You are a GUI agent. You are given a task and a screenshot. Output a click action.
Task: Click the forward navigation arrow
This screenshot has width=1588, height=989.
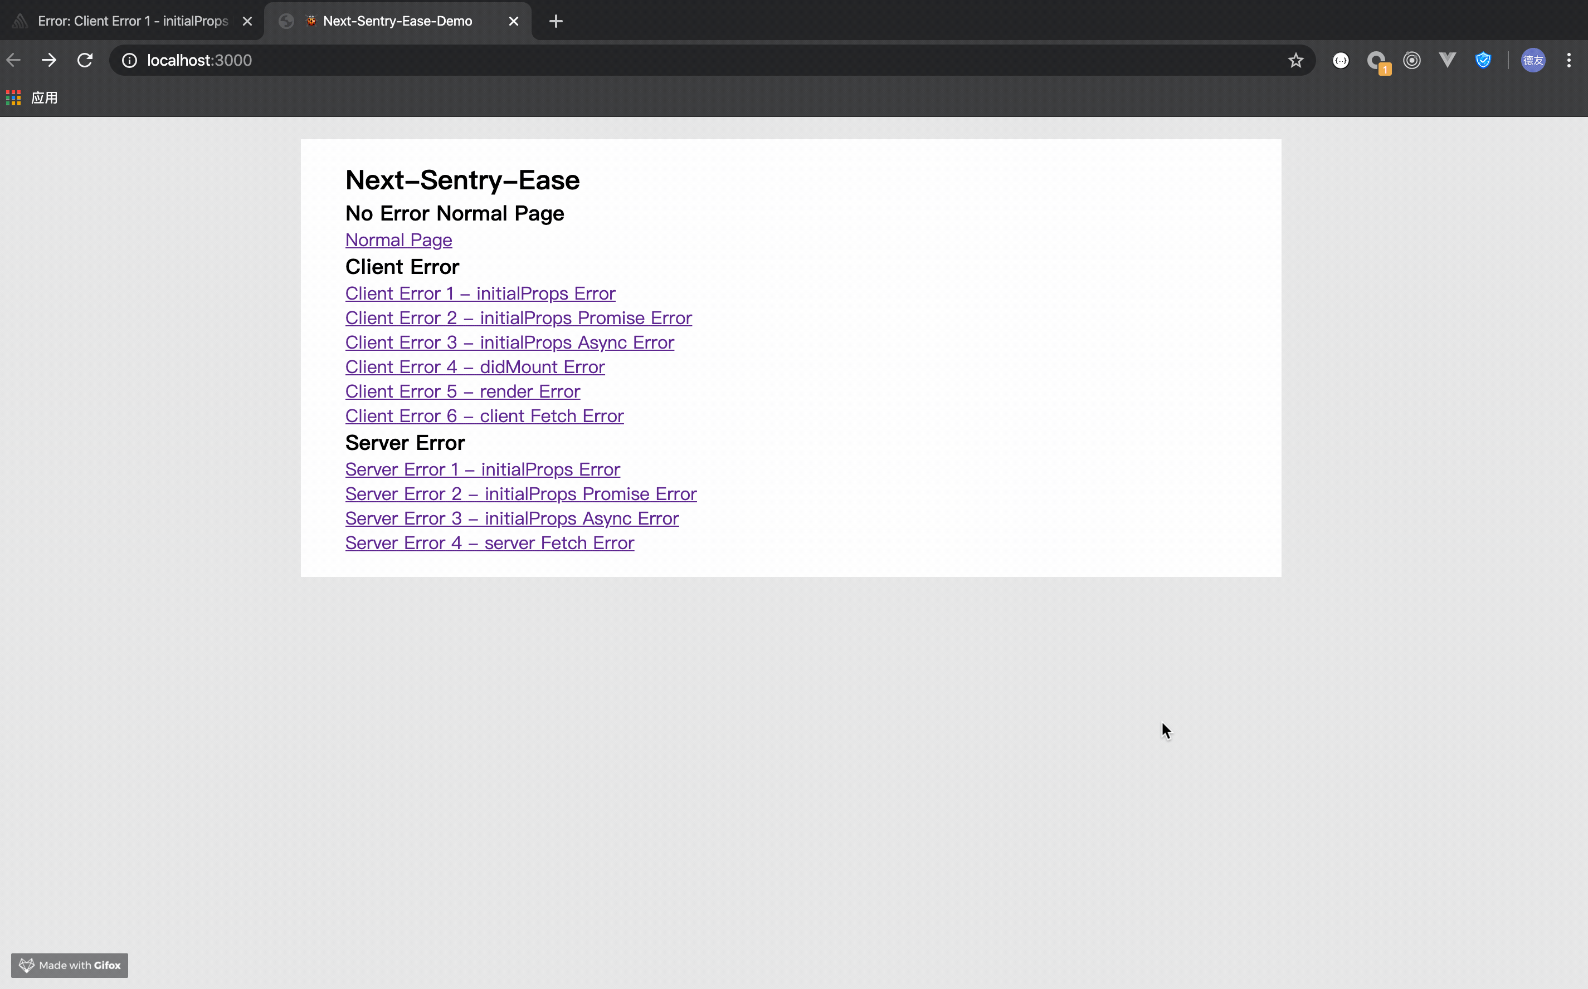click(x=49, y=60)
